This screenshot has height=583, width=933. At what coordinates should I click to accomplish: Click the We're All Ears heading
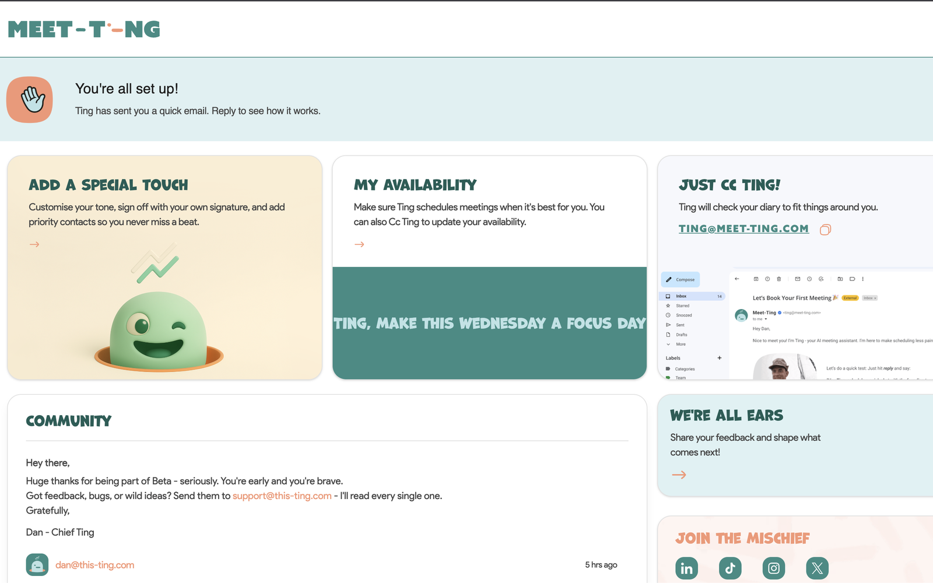click(727, 415)
